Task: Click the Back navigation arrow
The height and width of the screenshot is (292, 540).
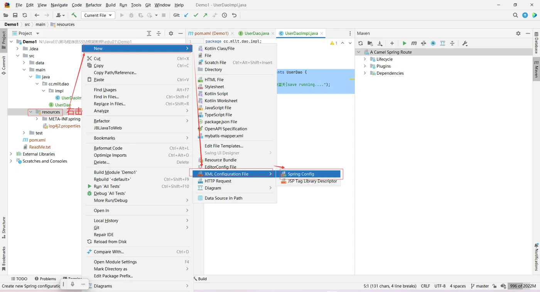Action: (37, 15)
